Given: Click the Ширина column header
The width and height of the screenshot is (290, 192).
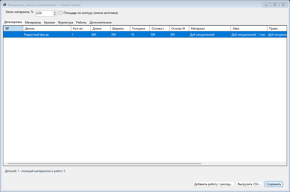Looking at the screenshot, I should 120,29.
